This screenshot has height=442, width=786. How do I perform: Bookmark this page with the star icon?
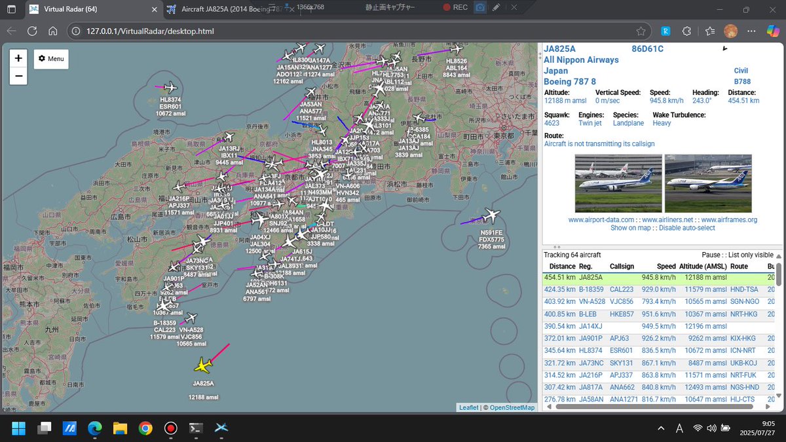(641, 31)
